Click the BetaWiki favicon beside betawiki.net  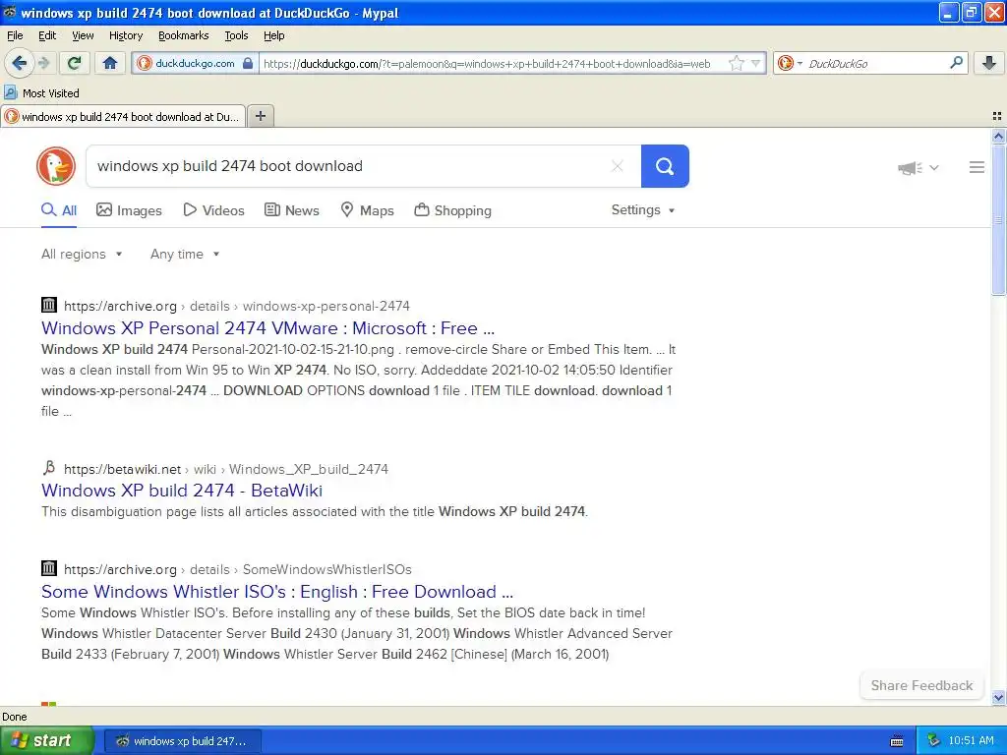[49, 467]
